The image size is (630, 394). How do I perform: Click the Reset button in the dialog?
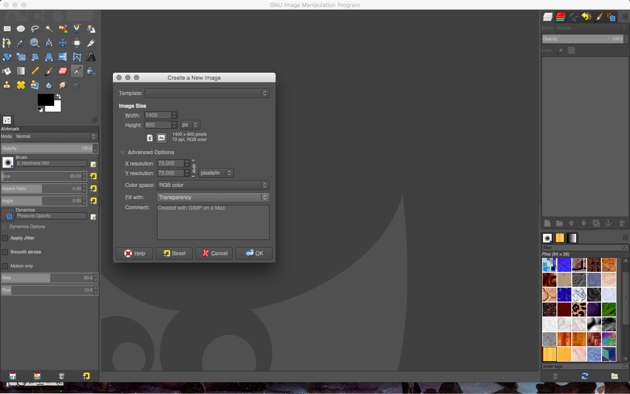point(174,253)
